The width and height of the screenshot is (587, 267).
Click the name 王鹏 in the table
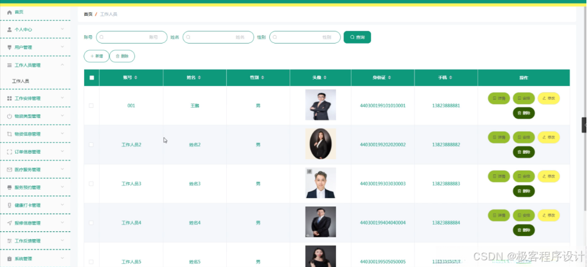(x=195, y=105)
